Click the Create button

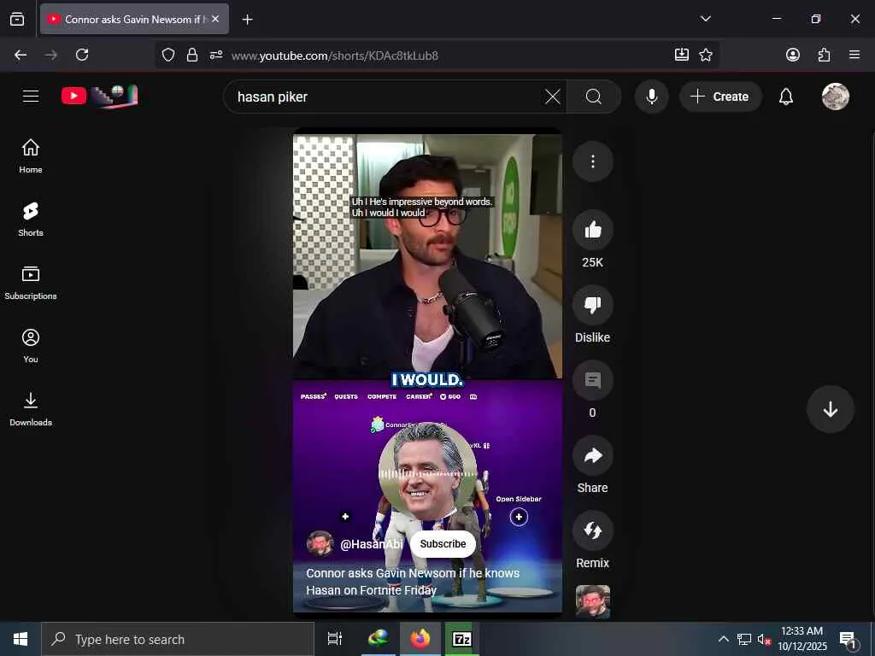coord(720,97)
